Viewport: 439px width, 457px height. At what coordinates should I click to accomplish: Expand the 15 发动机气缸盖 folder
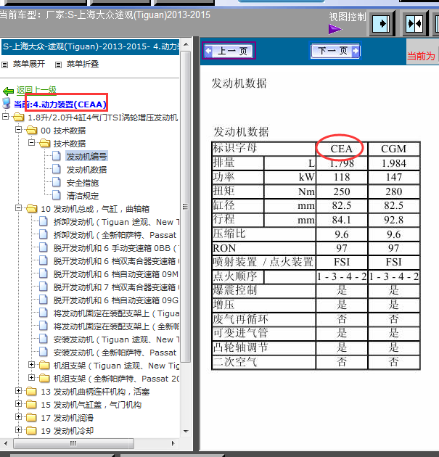[x=18, y=403]
